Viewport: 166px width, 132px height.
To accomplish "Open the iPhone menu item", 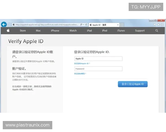I will pyautogui.click(x=55, y=31).
